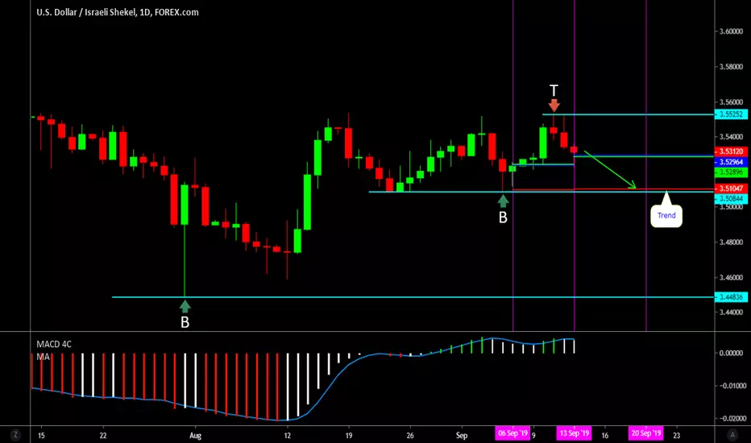Click the Aug label on time axis

[x=195, y=435]
